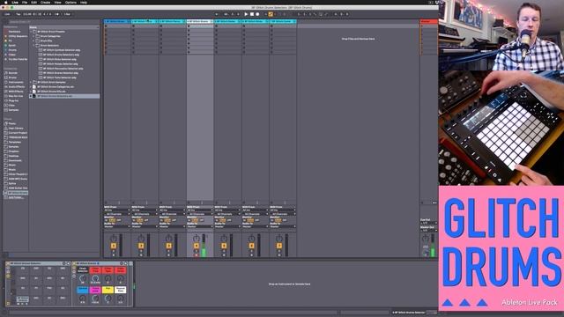Disarm the red arm button on the fourth track

(197, 255)
